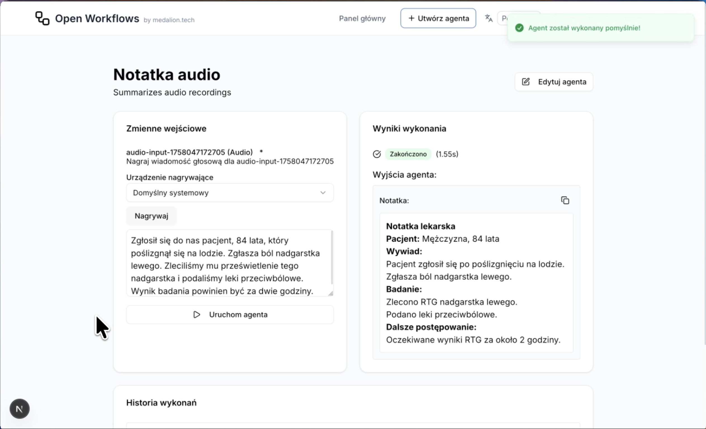Click the dropdown chevron for recording device

(323, 193)
